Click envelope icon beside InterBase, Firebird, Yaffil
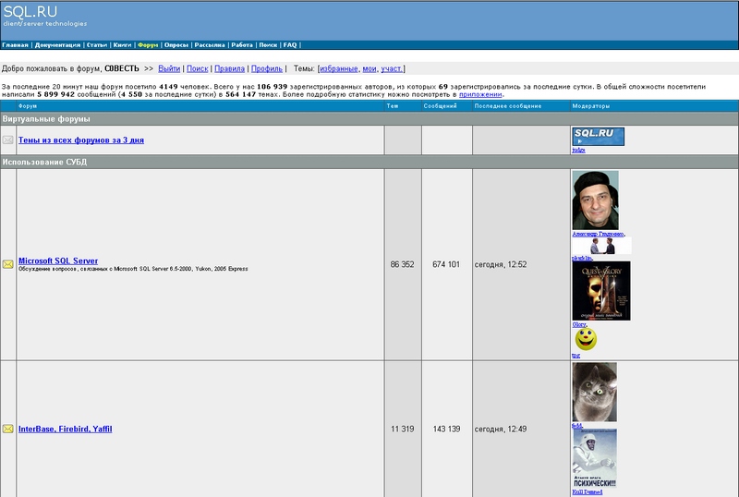The height and width of the screenshot is (497, 739). 8,430
